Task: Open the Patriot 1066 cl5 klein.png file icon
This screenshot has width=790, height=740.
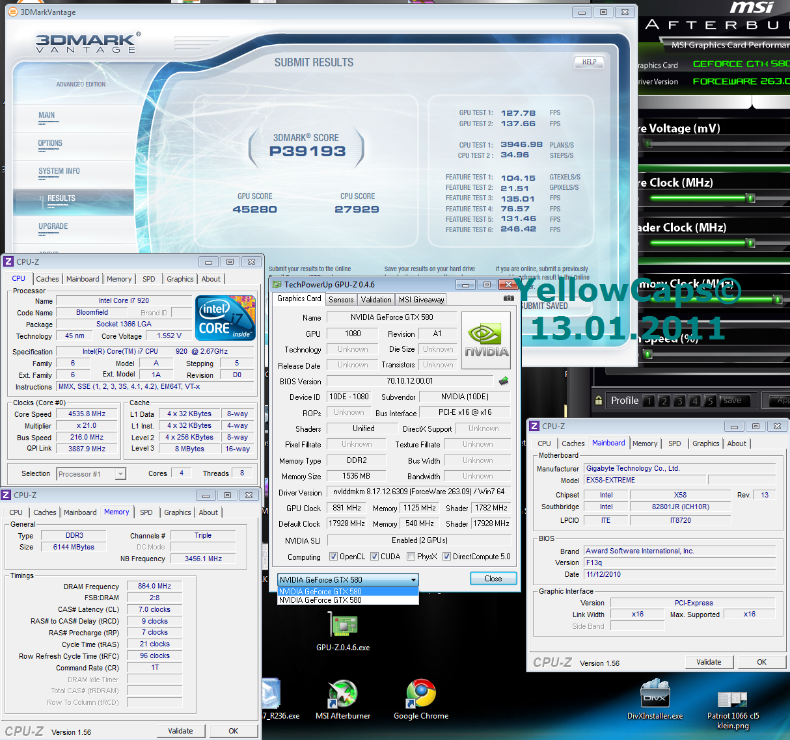Action: pyautogui.click(x=733, y=710)
